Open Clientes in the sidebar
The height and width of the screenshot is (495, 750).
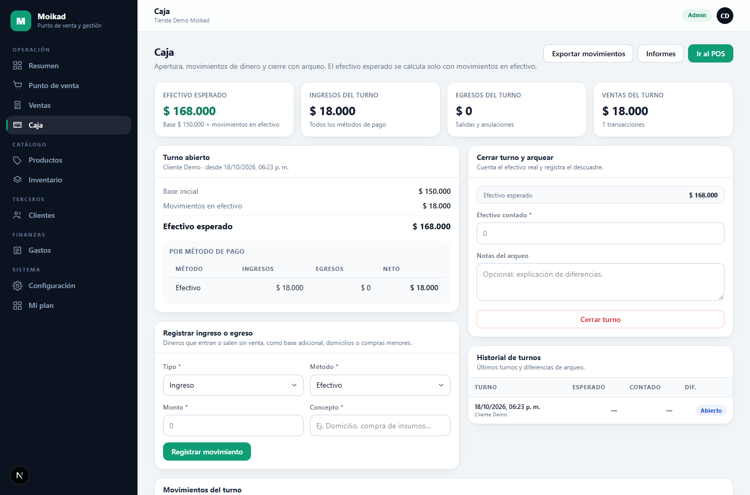click(x=69, y=215)
